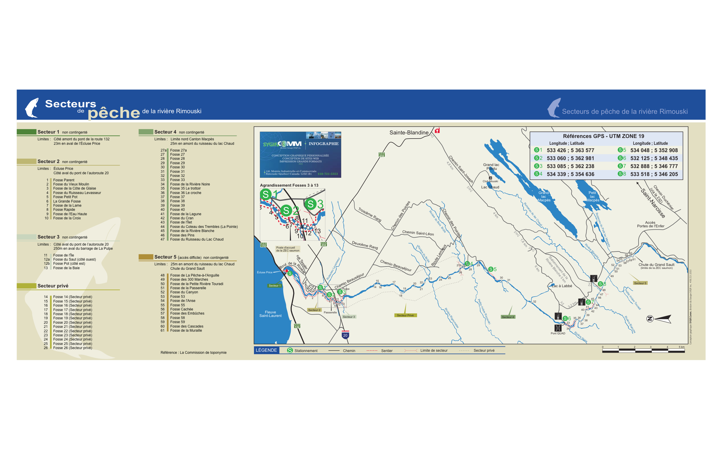Click the Pont QUAD bridge icon

tap(558, 328)
